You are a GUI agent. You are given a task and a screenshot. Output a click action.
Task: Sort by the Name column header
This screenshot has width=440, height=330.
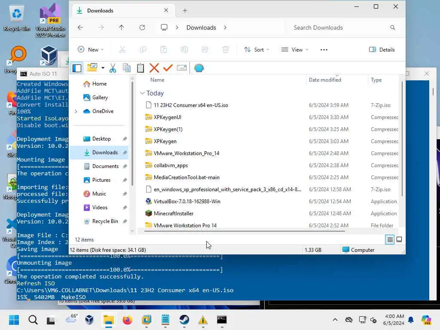point(157,80)
